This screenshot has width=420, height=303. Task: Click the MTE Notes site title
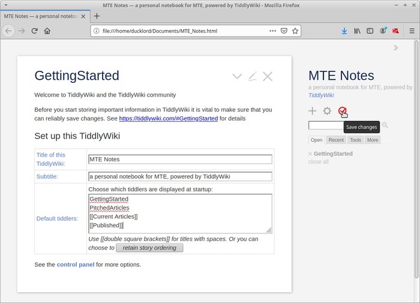[341, 76]
